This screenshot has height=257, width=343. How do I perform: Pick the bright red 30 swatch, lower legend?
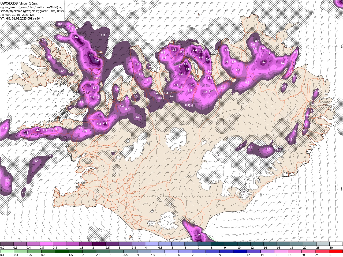click(x=336, y=251)
